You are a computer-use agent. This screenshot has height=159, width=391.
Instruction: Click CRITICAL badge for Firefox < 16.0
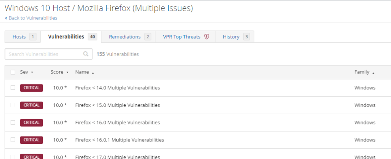[x=31, y=122]
